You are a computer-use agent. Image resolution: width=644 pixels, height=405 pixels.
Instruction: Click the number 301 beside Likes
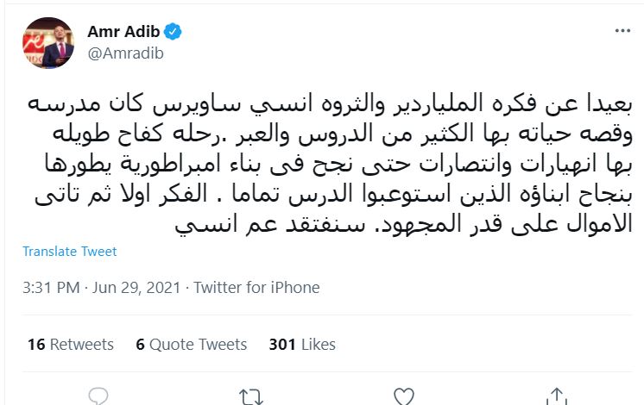[282, 345]
